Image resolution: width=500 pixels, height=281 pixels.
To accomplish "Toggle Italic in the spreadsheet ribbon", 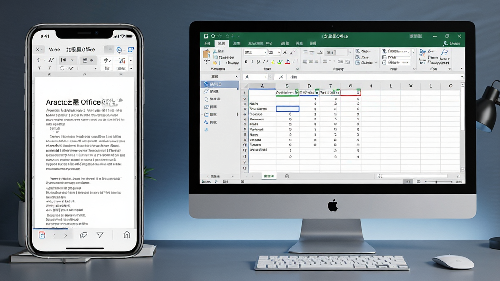I will [252, 62].
